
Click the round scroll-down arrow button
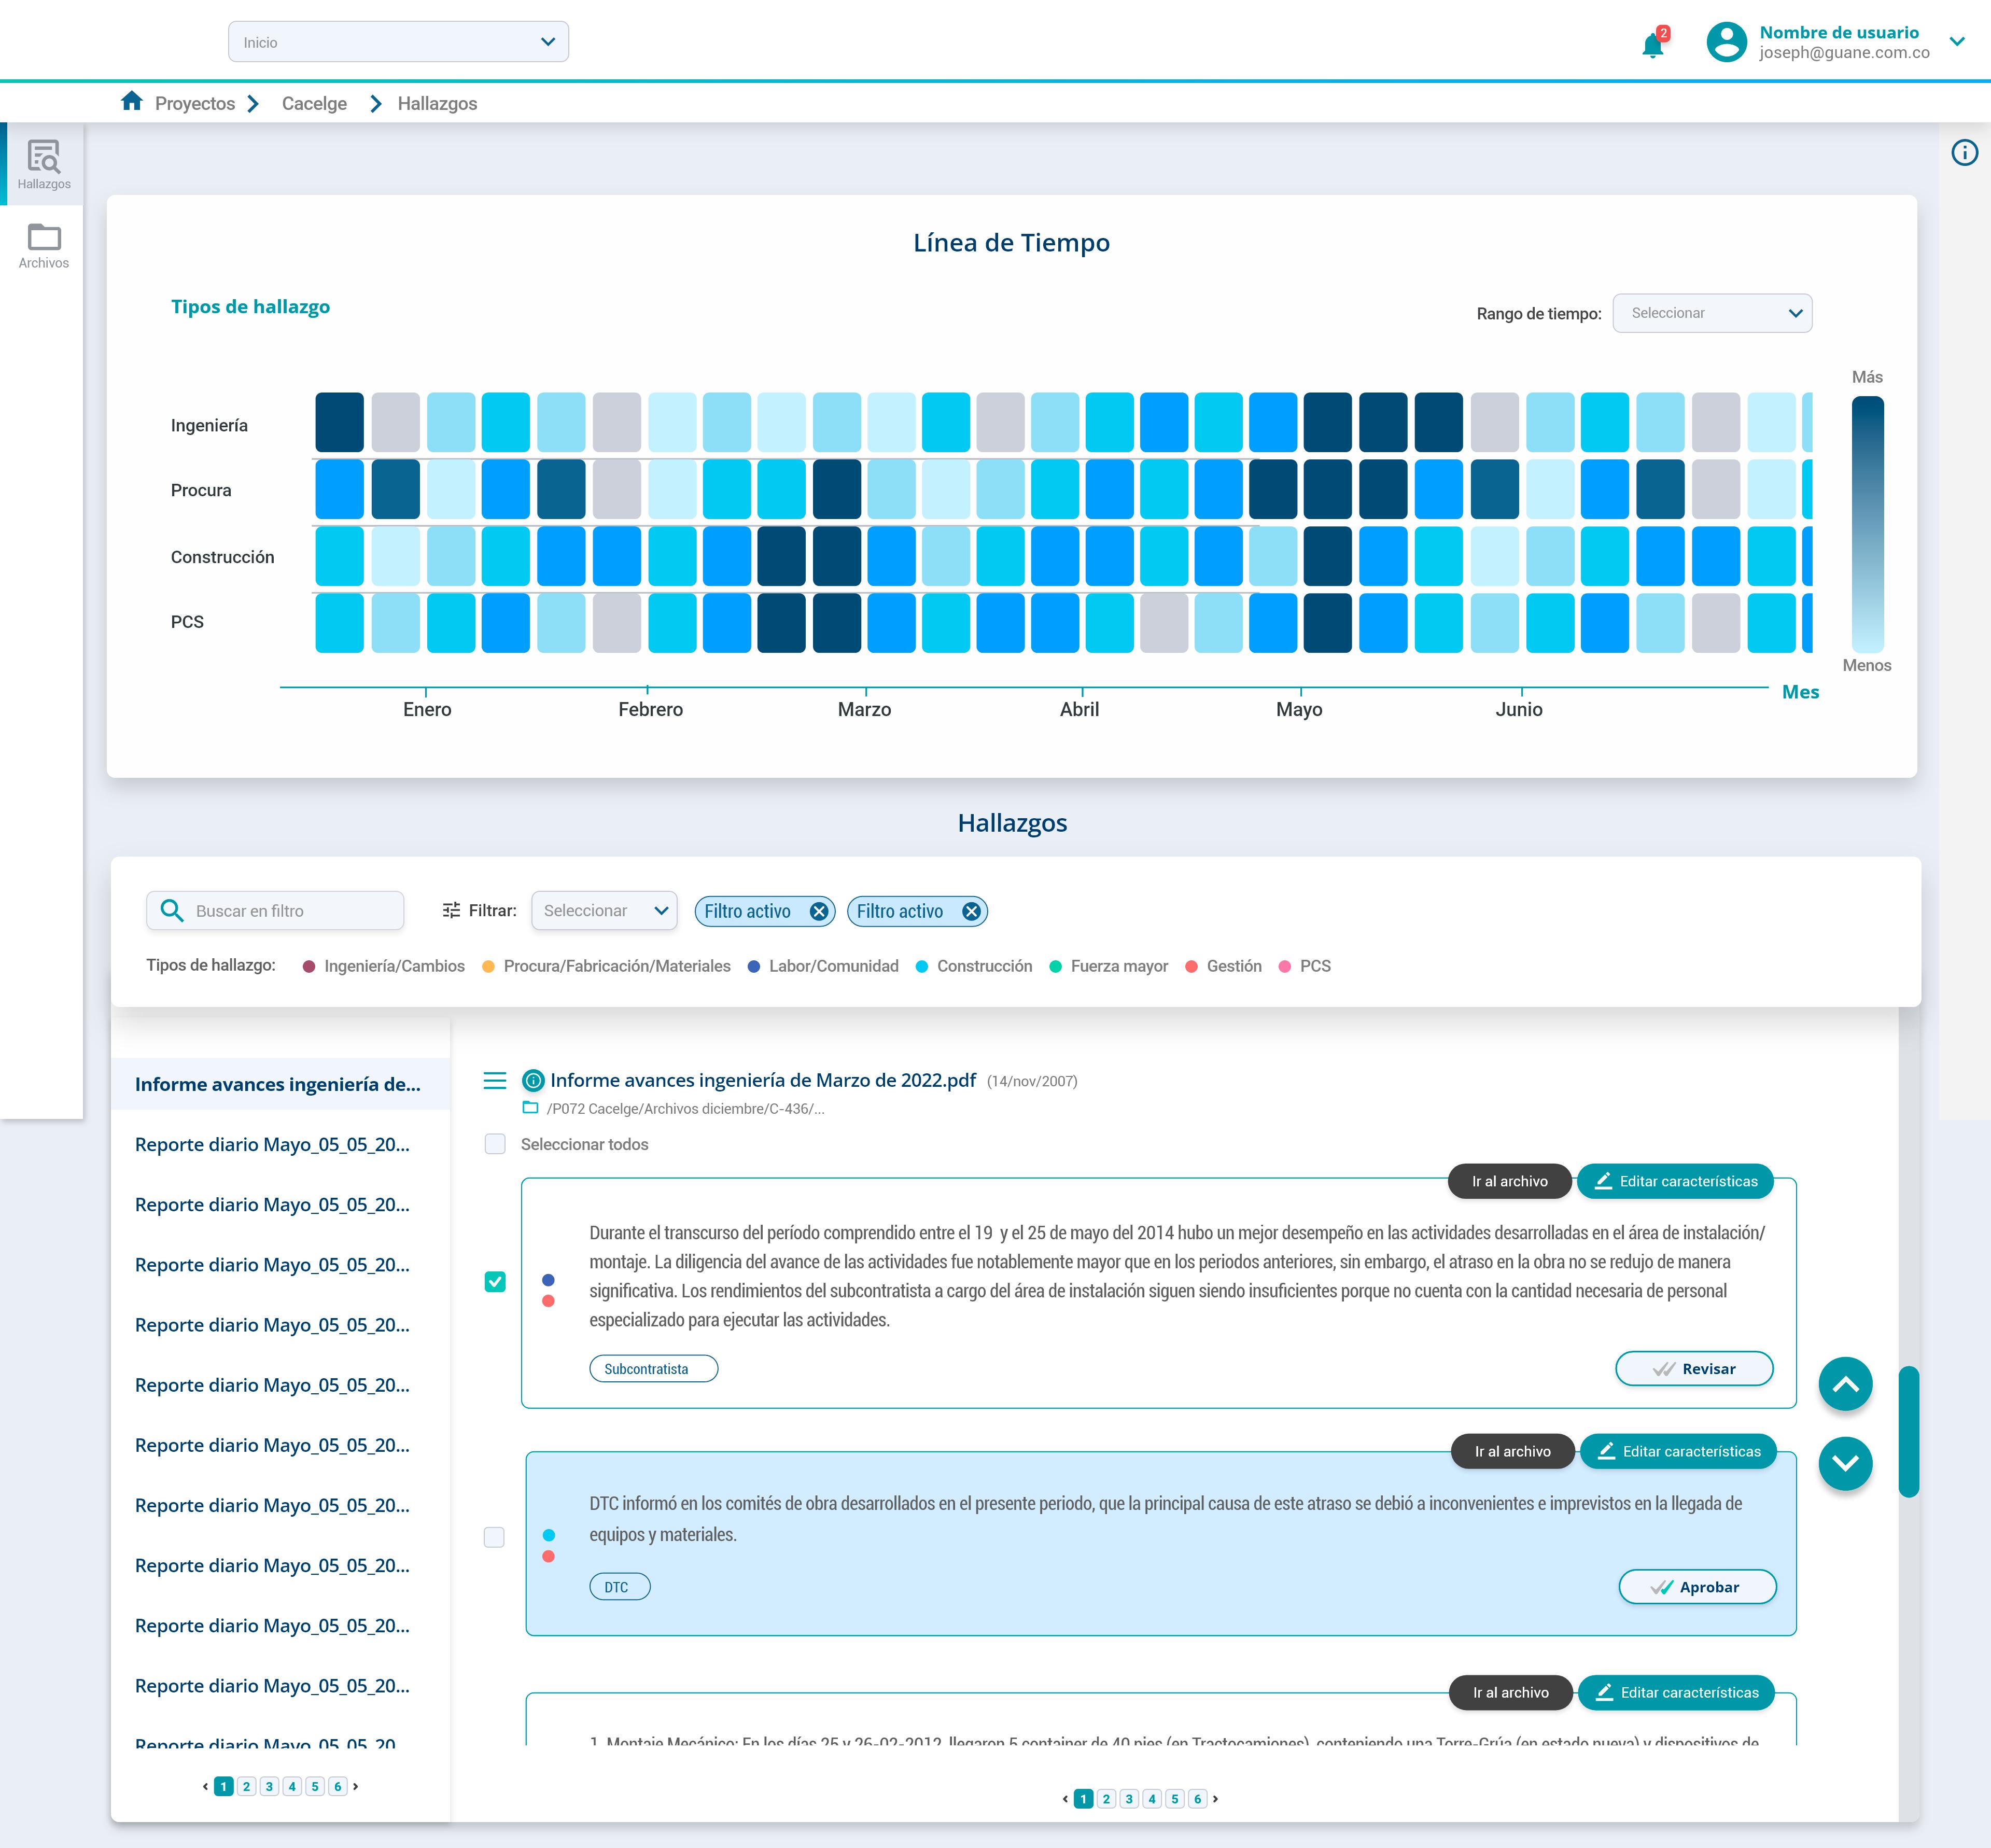(x=1845, y=1463)
